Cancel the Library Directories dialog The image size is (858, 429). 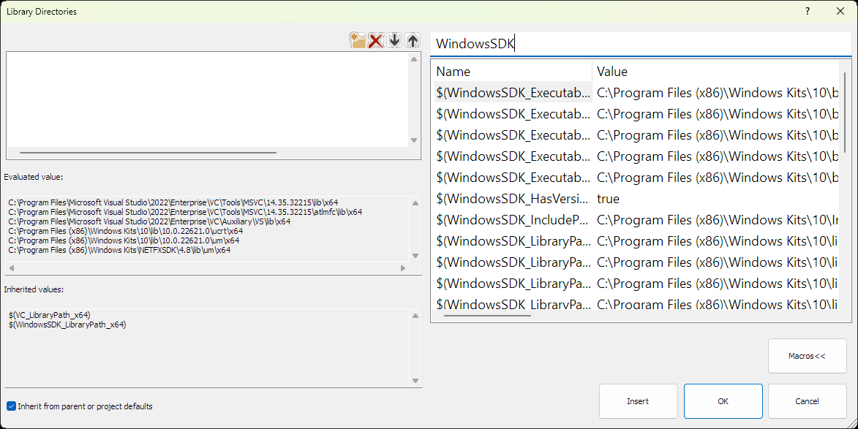(807, 400)
